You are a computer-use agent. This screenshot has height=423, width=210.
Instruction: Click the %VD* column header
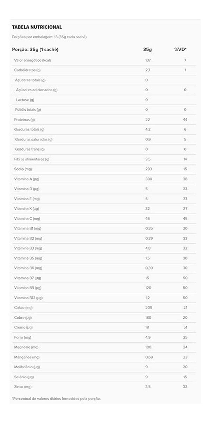click(180, 49)
